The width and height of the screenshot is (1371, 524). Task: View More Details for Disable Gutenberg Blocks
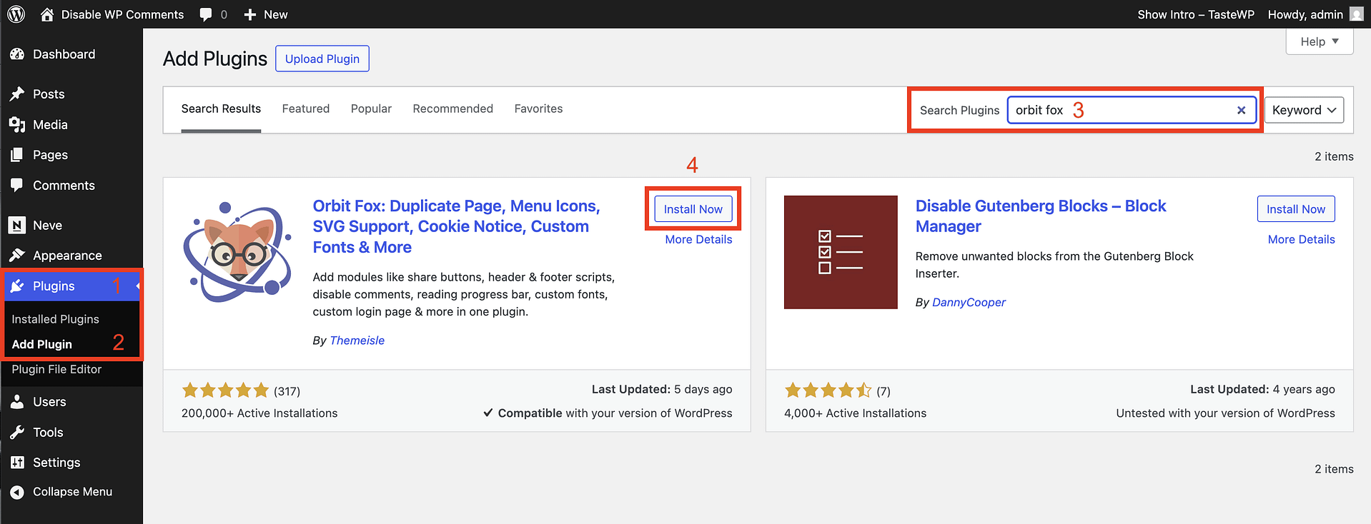coord(1301,240)
